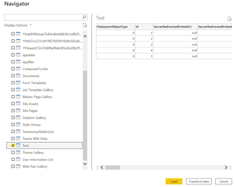Uncheck the Test checkbox
235x187 pixels.
[x=13, y=145]
